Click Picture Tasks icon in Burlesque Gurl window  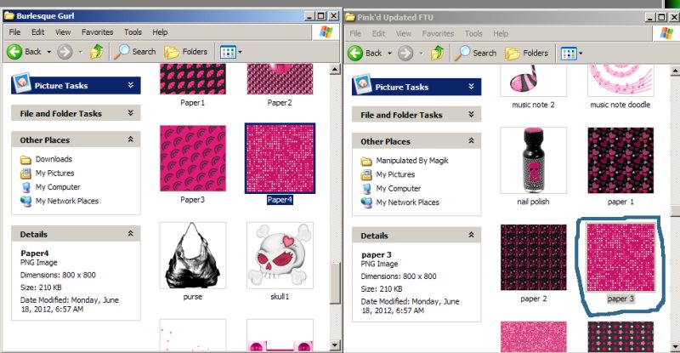click(x=22, y=83)
